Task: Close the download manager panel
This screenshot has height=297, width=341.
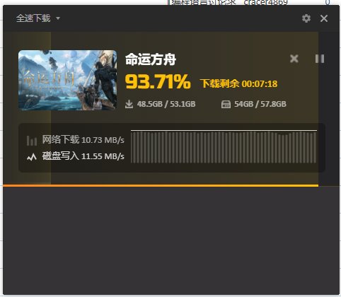Action: (324, 18)
